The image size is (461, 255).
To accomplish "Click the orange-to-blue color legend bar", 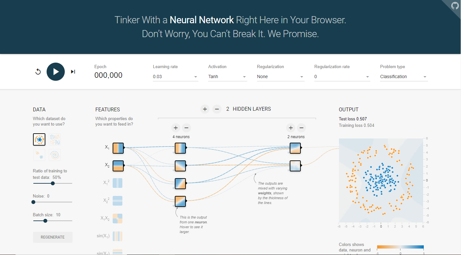I will click(x=400, y=248).
